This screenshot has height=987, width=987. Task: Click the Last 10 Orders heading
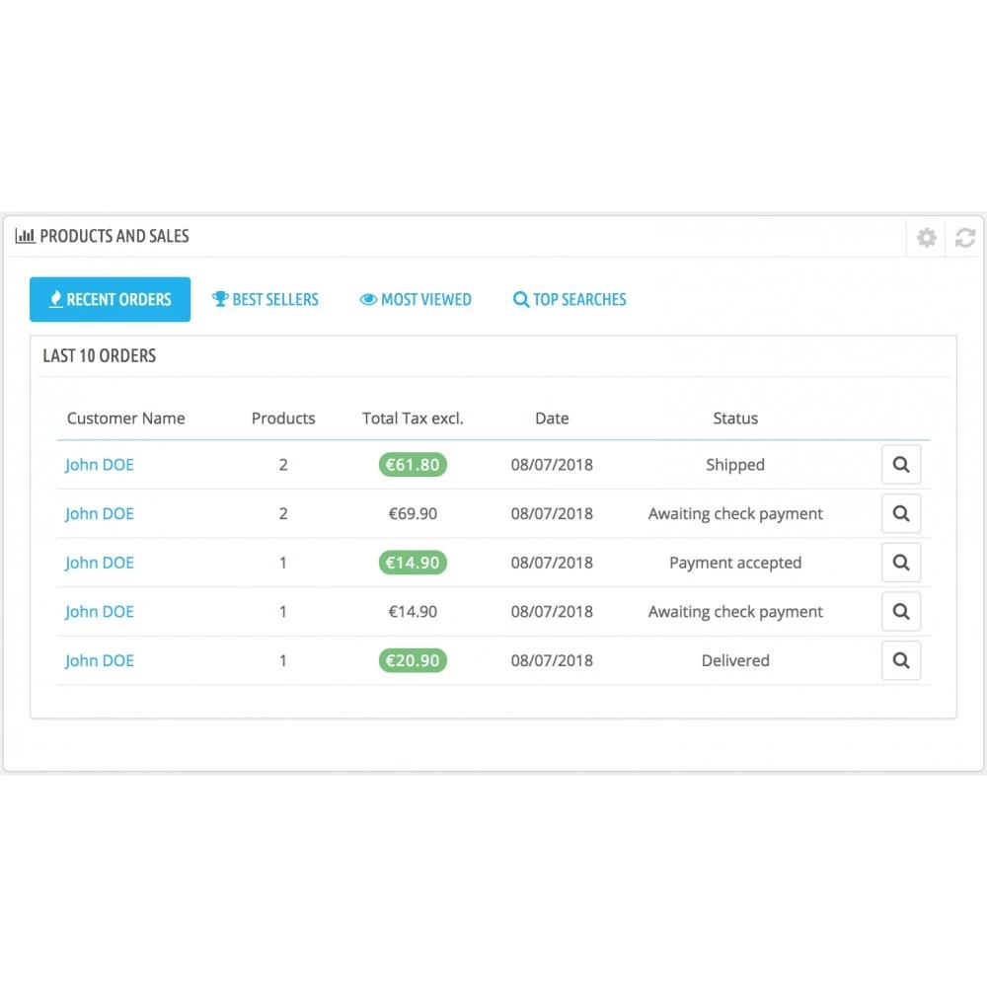coord(100,355)
